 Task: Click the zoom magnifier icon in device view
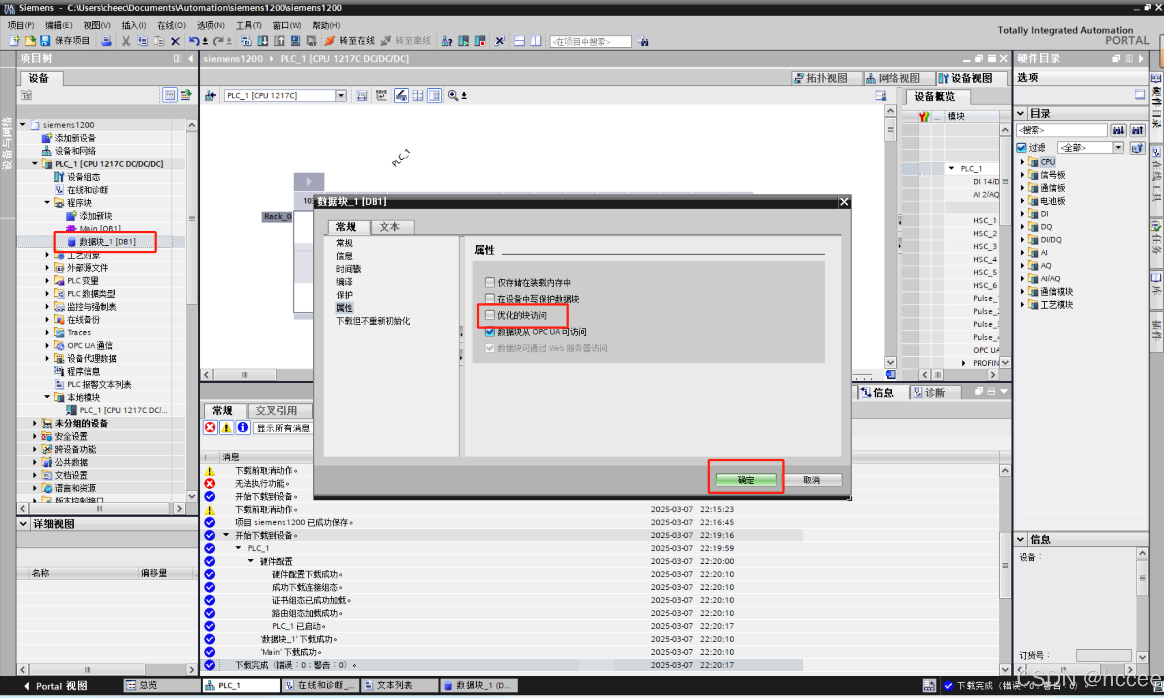(x=452, y=96)
